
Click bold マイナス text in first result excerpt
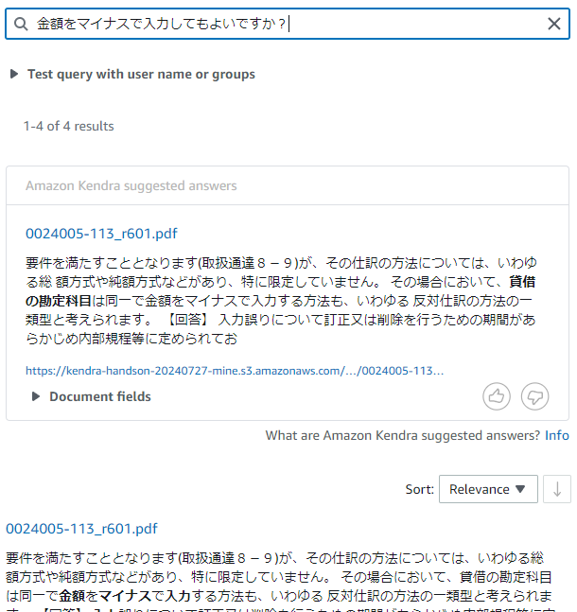(x=125, y=596)
